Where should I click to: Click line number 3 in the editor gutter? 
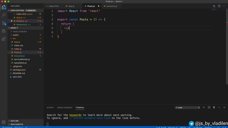(52, 20)
